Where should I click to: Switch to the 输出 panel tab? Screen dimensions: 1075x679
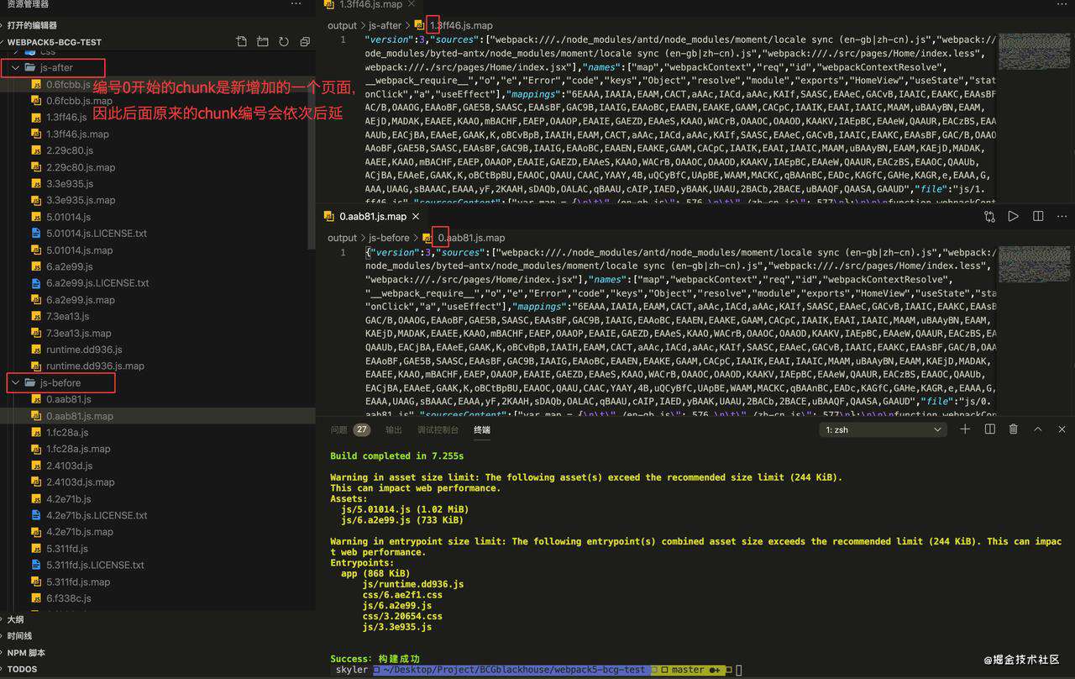coord(394,429)
